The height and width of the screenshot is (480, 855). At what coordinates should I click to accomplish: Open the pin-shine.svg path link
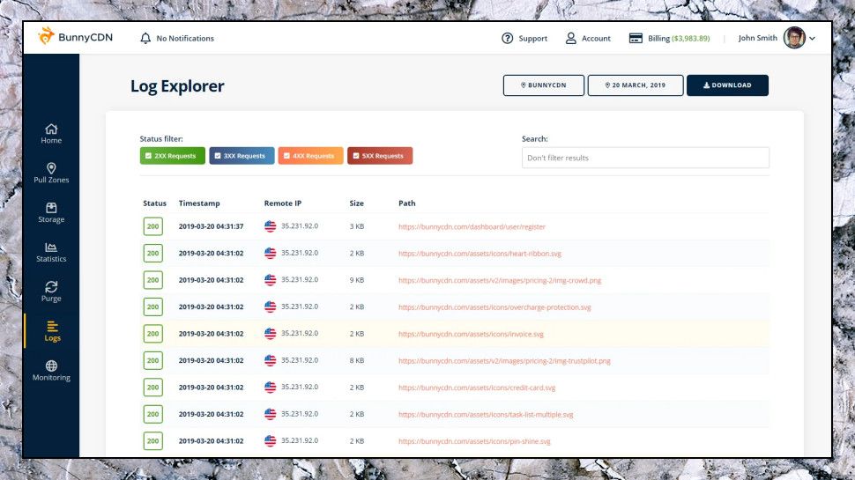474,441
